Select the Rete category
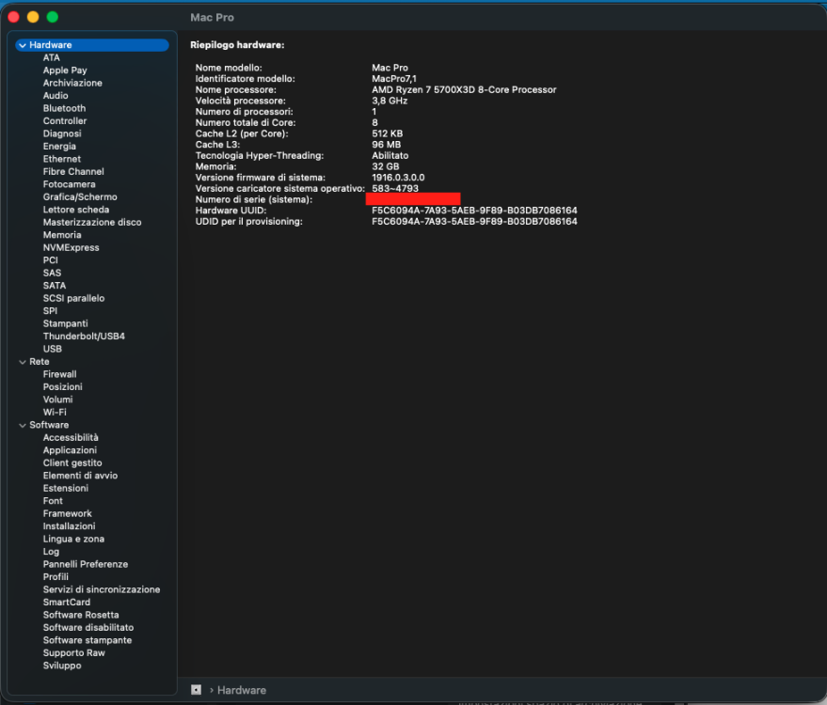The width and height of the screenshot is (827, 705). click(39, 362)
